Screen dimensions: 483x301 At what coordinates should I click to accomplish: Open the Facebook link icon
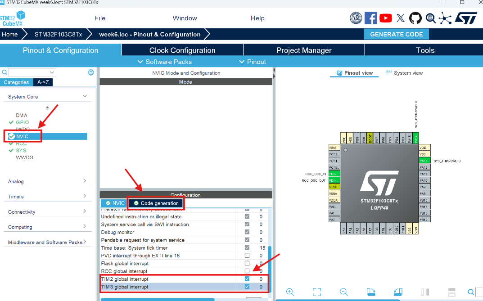point(371,18)
